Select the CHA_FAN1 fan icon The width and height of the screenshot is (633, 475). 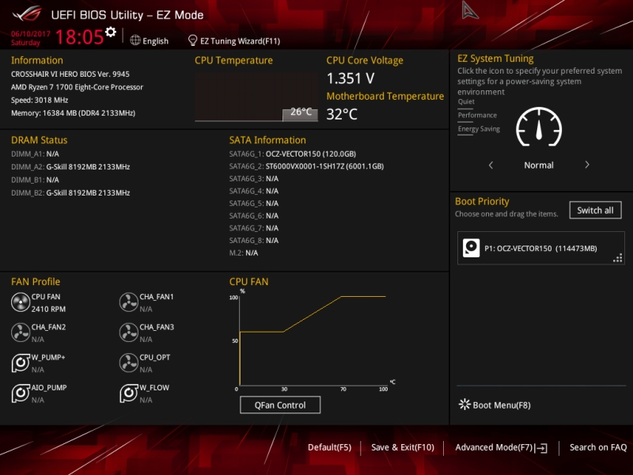pos(129,302)
